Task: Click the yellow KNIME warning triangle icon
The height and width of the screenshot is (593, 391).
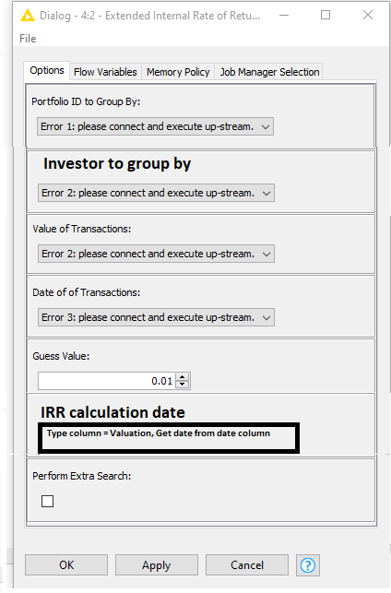Action: click(28, 16)
